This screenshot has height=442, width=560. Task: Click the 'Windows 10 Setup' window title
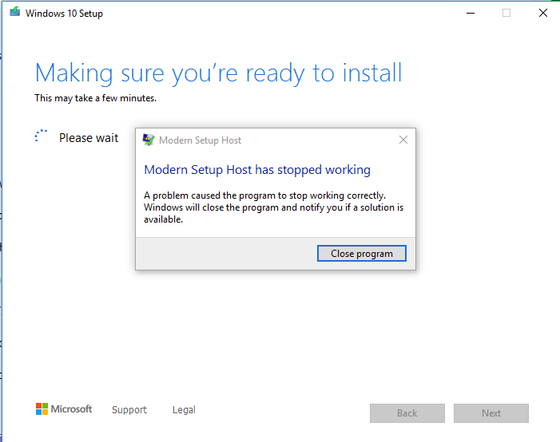64,14
